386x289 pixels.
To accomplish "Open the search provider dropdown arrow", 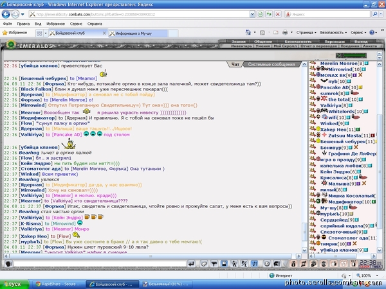I will pos(381,14).
